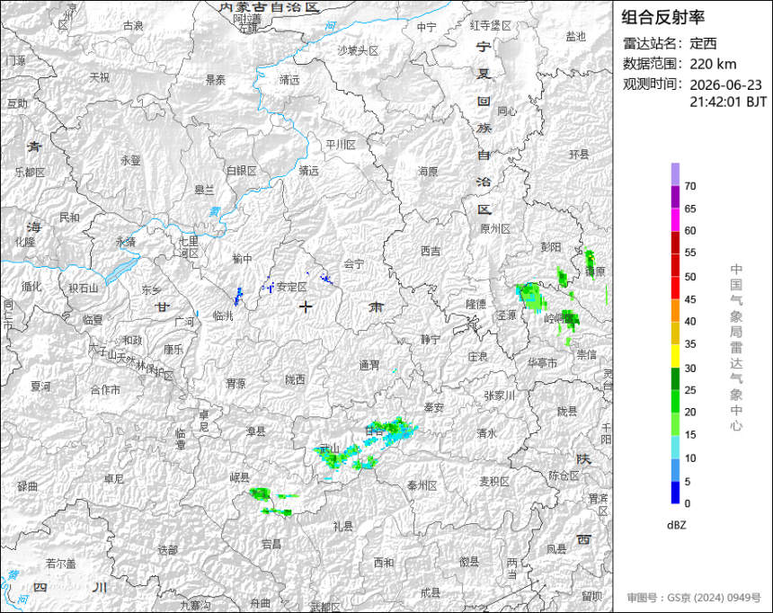Click the black cross radar station marker
773x613 pixels.
click(306, 307)
